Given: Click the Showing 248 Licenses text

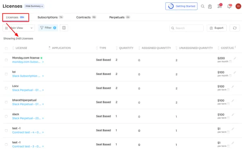Looking at the screenshot, I should coord(18,38).
